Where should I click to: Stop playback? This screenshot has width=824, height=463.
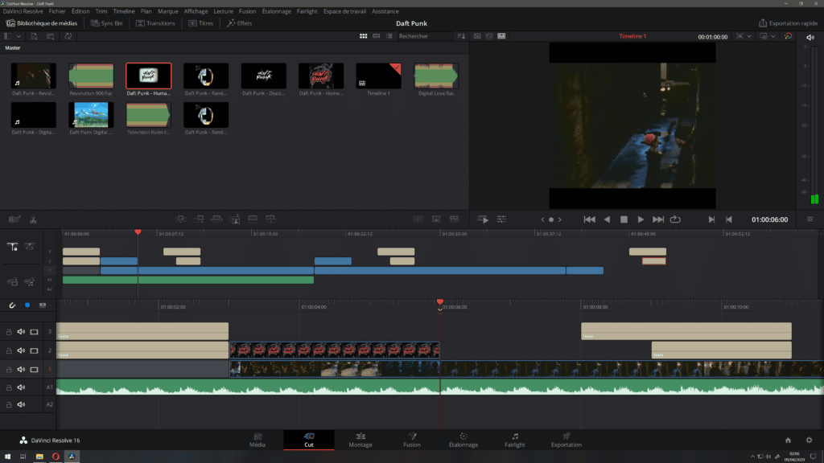pos(624,219)
